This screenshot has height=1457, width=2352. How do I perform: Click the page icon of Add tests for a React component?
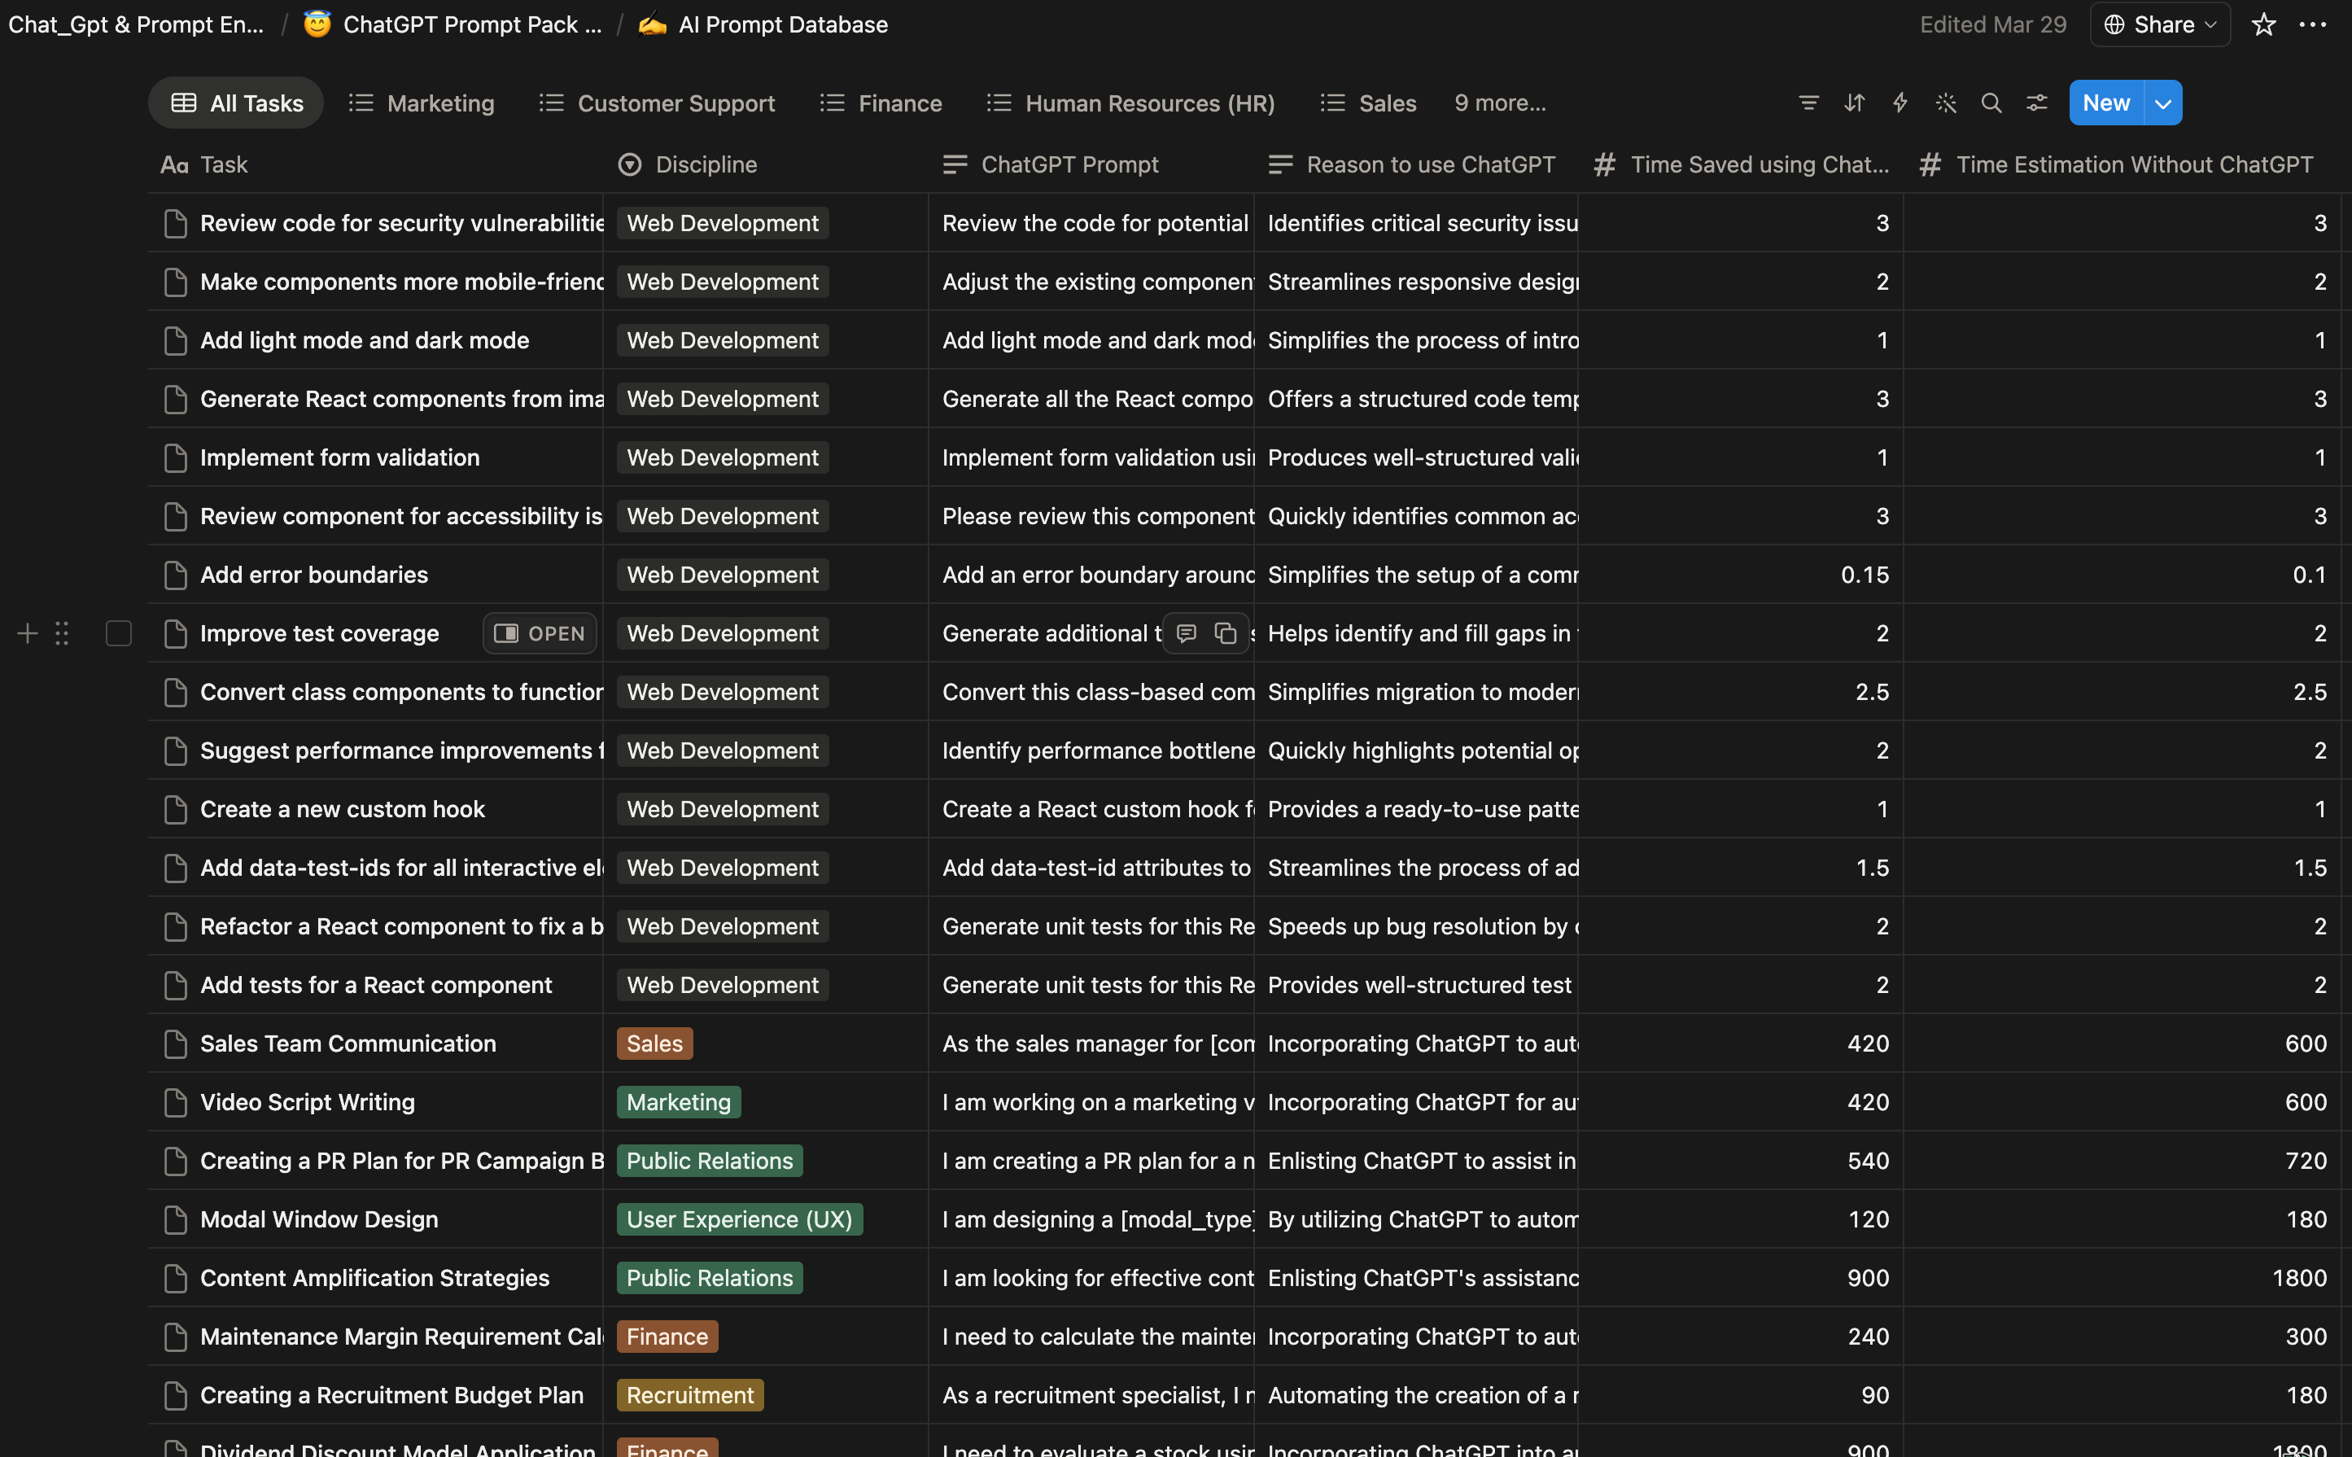pyautogui.click(x=175, y=985)
